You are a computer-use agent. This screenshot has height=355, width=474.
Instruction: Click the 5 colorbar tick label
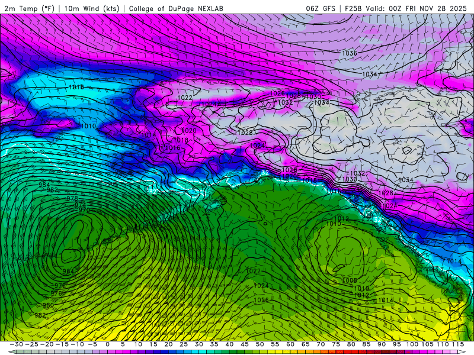[123, 344]
